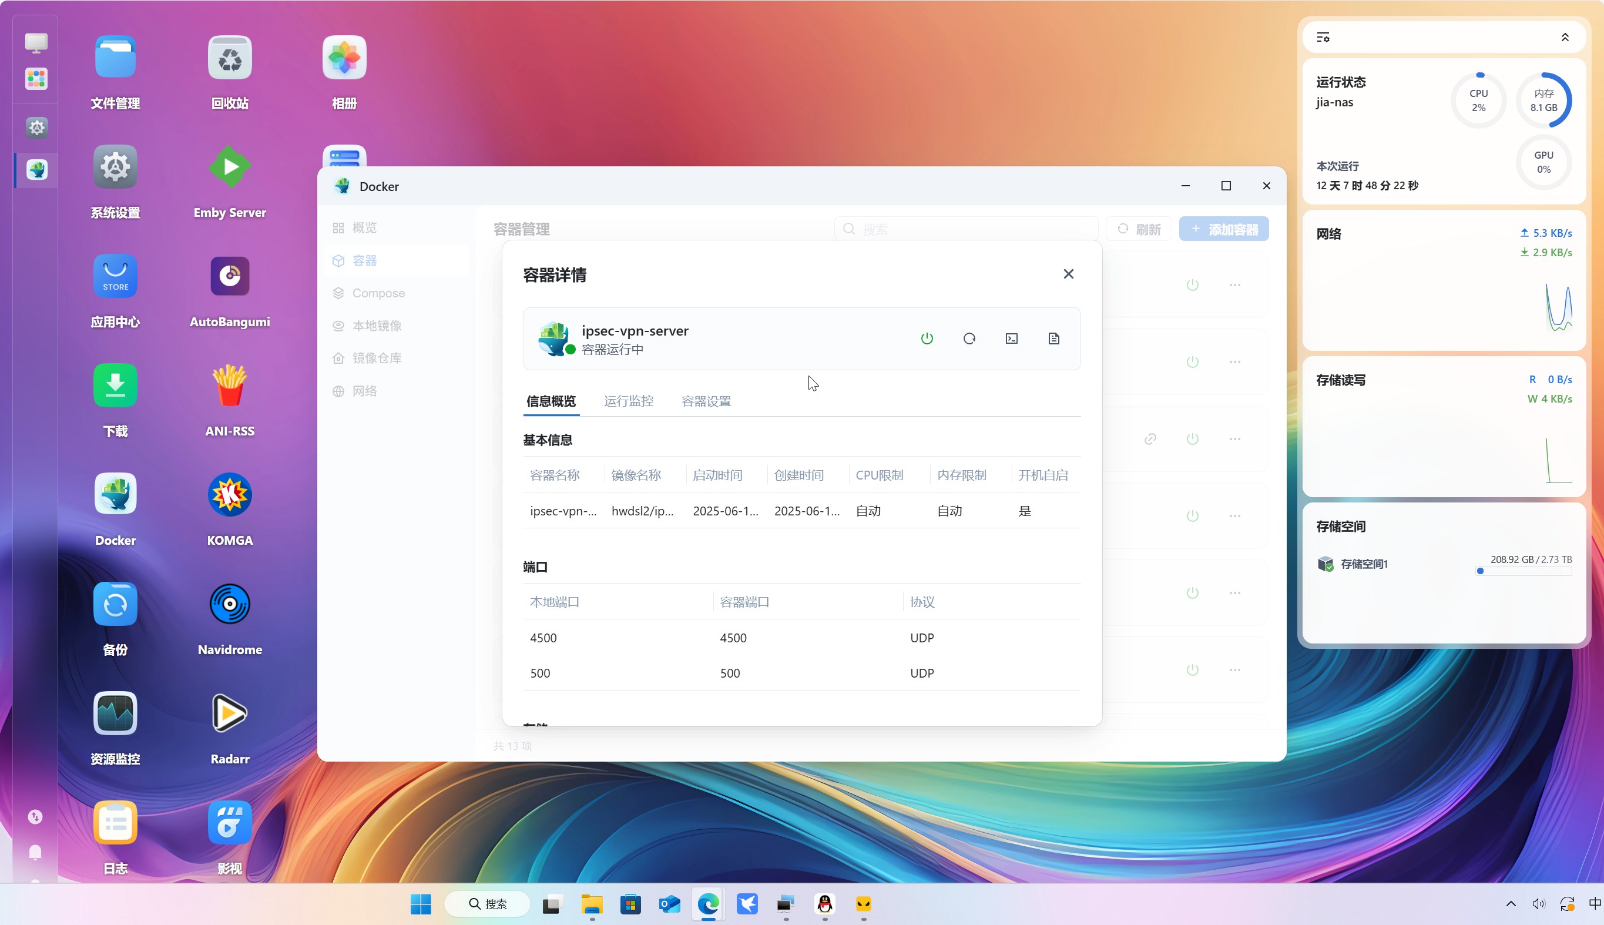Open Microsoft Edge in the taskbar
Viewport: 1604px width, 925px height.
click(708, 904)
